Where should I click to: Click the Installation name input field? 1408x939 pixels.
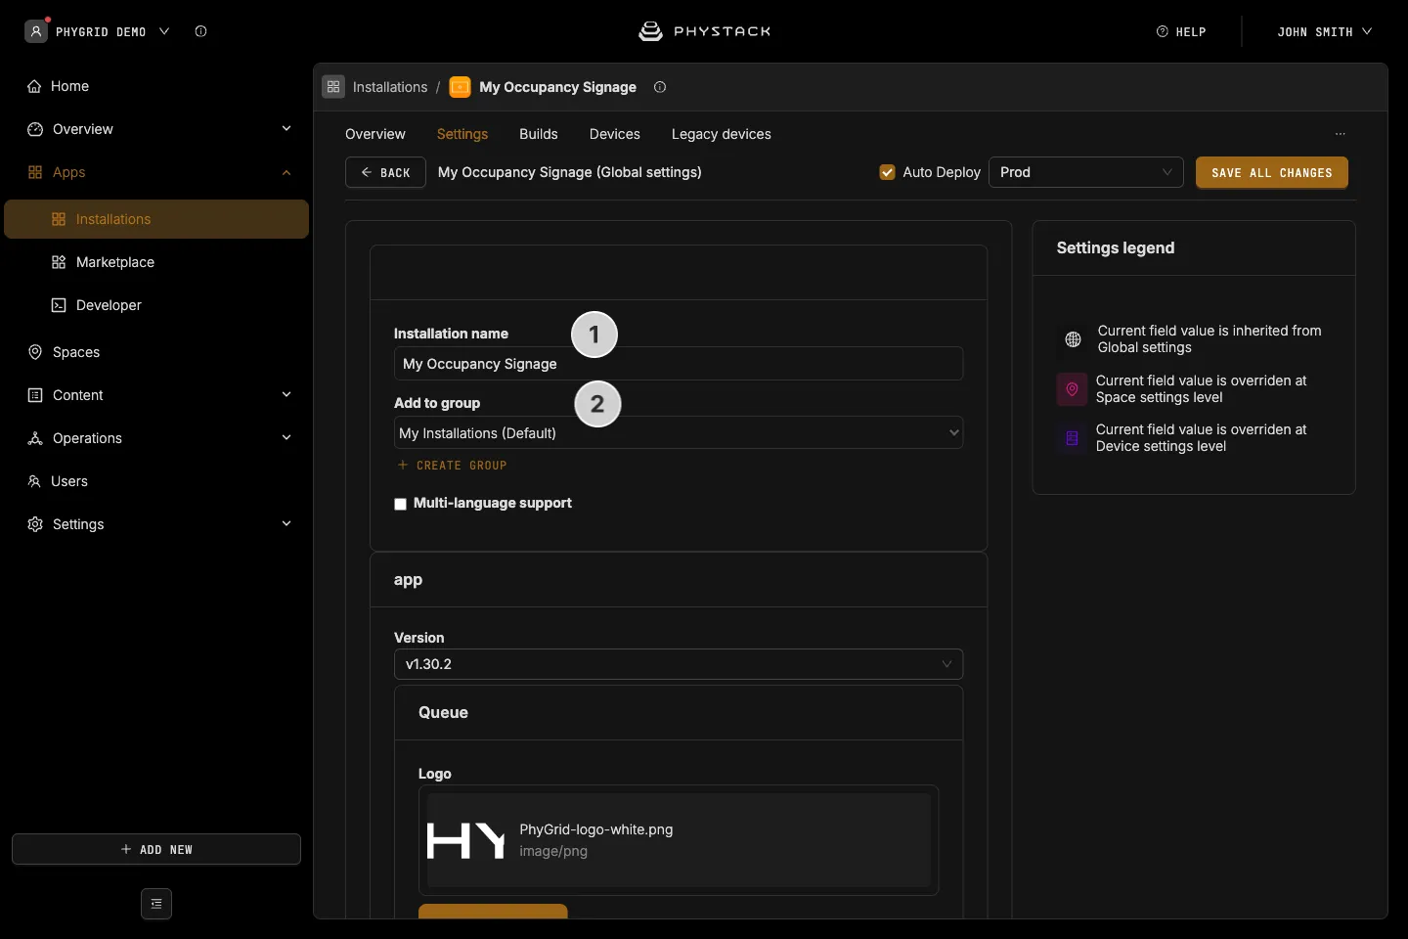coord(679,364)
